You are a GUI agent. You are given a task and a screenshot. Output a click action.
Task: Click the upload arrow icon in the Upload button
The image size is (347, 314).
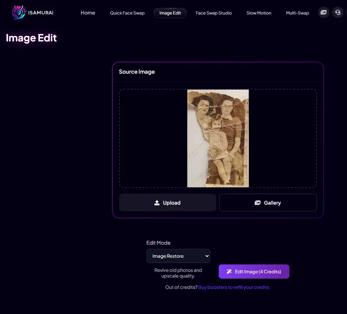click(x=157, y=202)
